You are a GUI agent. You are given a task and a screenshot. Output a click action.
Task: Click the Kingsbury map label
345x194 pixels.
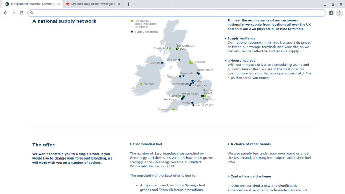click(200, 85)
